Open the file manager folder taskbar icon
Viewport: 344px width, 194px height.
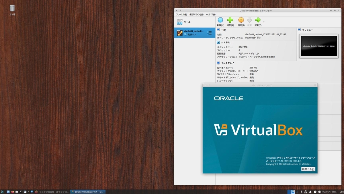[17, 192]
